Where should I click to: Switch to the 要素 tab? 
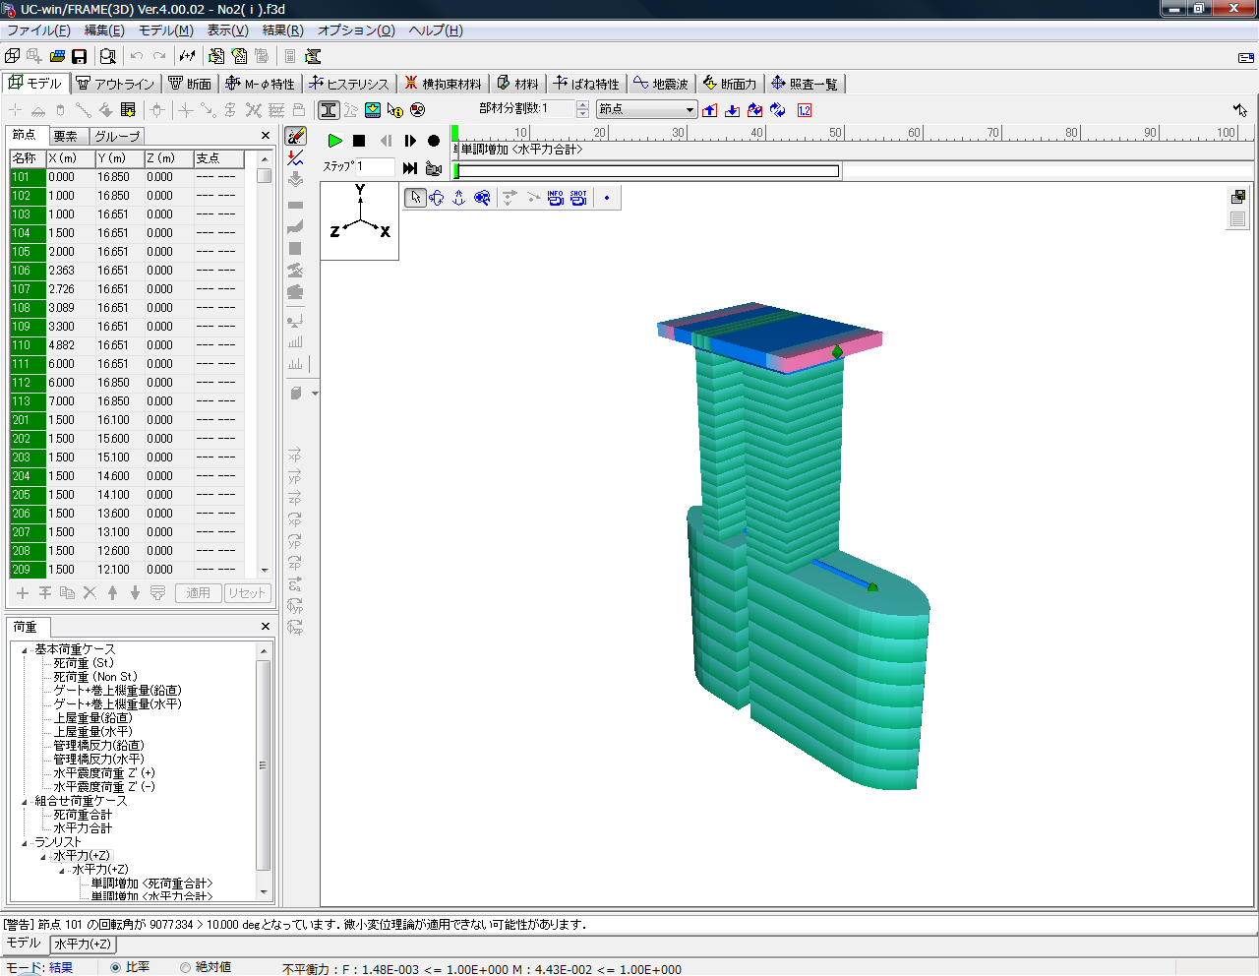click(x=66, y=136)
